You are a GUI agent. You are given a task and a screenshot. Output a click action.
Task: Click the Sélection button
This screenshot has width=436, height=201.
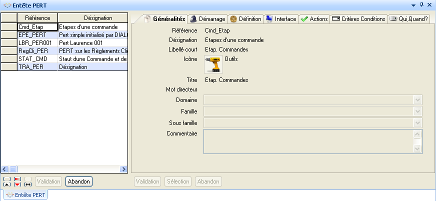(x=178, y=181)
